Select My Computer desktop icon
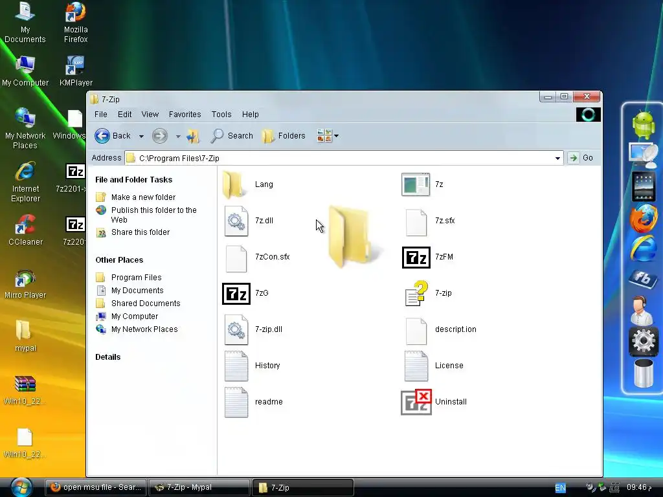663x497 pixels. tap(25, 71)
